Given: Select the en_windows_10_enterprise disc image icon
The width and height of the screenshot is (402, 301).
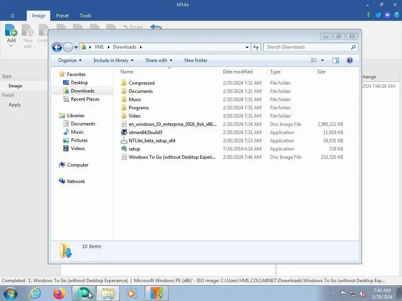Looking at the screenshot, I should click(124, 124).
